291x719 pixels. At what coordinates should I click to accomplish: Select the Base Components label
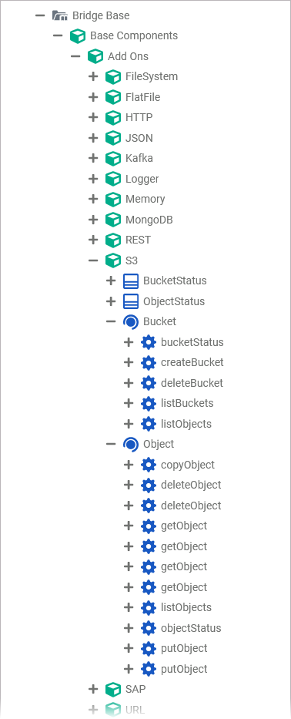click(x=134, y=35)
